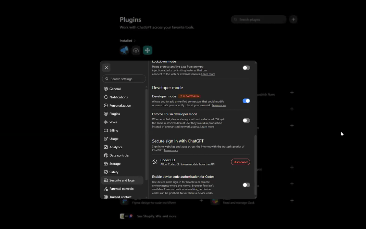Click the Analytics chart icon

(x=106, y=147)
